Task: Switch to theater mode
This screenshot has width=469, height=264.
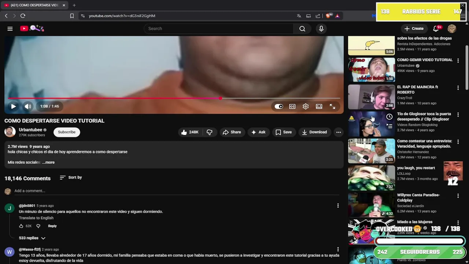Action: coord(319,106)
